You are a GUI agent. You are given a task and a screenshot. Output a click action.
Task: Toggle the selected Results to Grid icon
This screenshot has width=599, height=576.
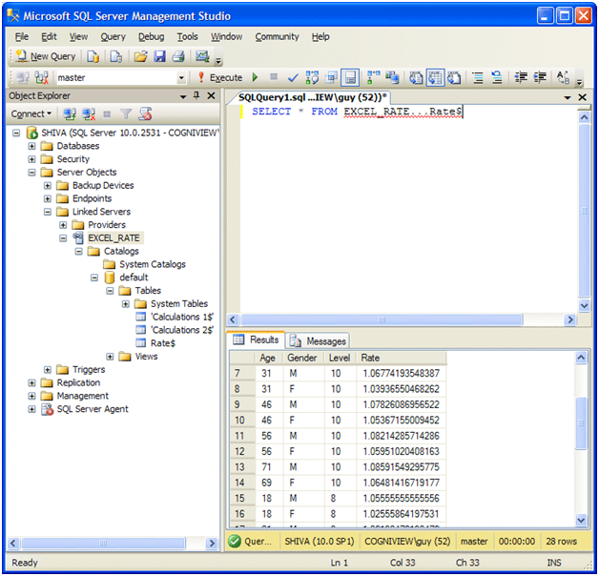point(436,77)
